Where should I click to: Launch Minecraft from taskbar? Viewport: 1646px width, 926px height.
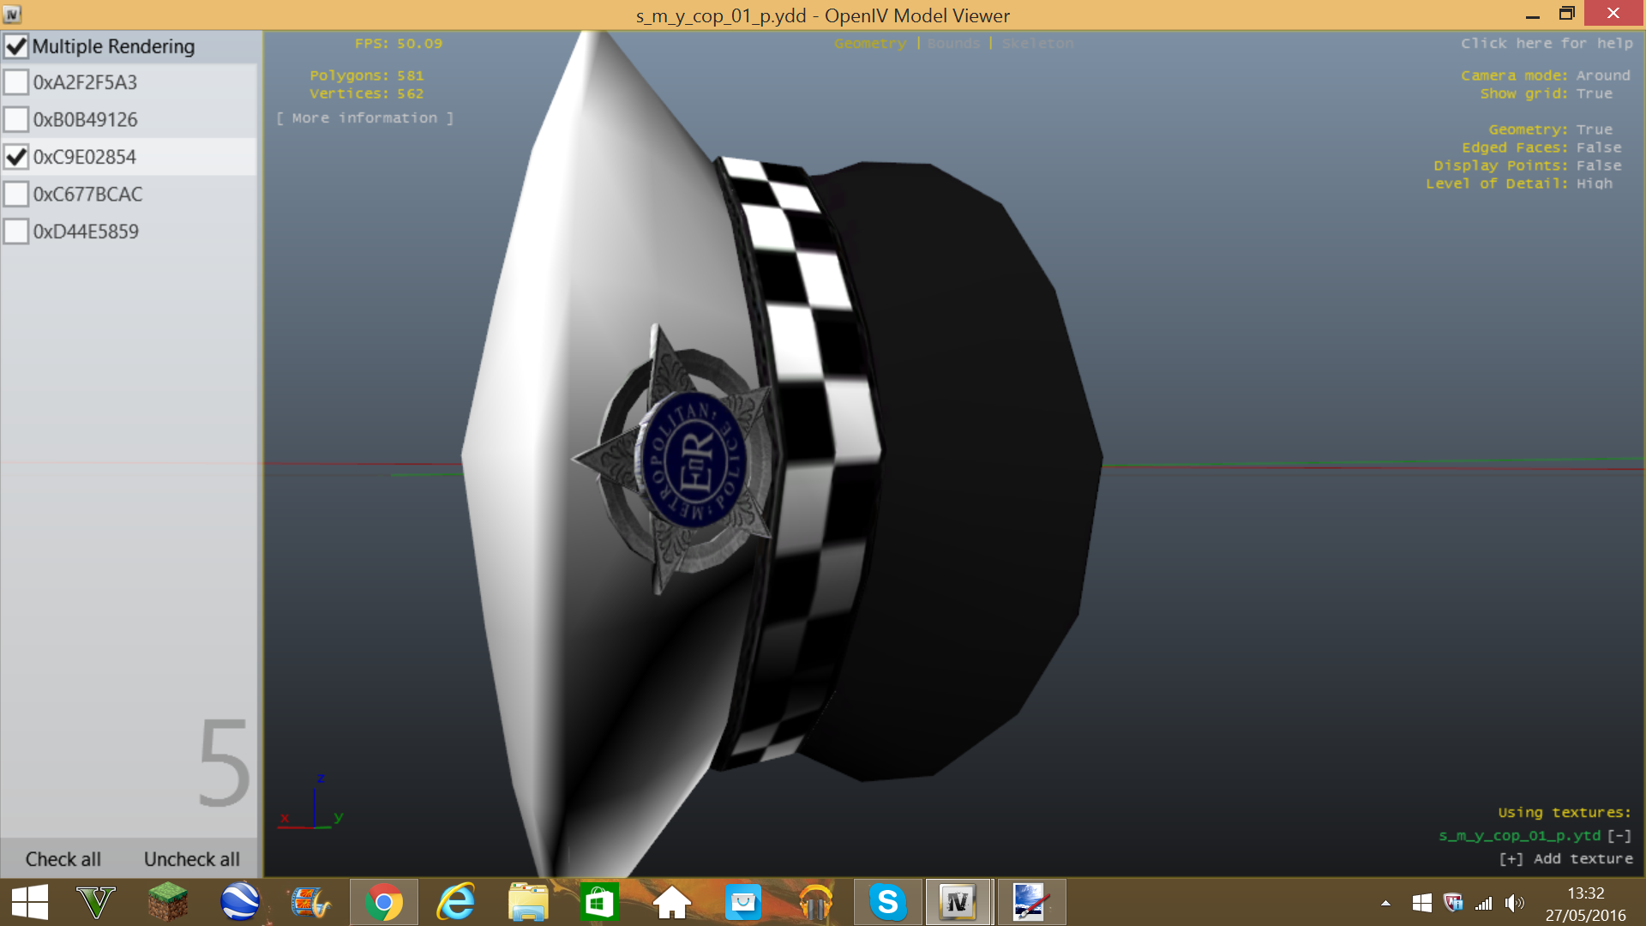point(167,902)
